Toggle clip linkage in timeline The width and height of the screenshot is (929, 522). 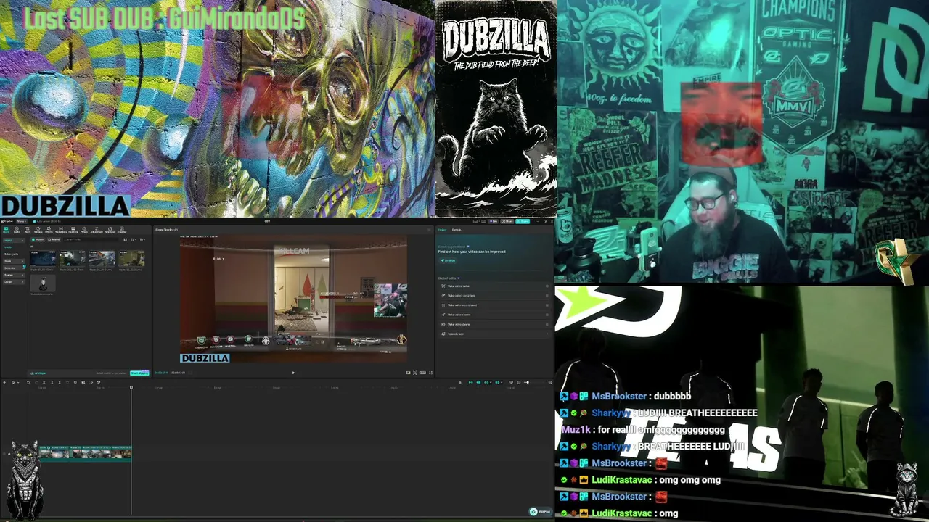pyautogui.click(x=486, y=382)
